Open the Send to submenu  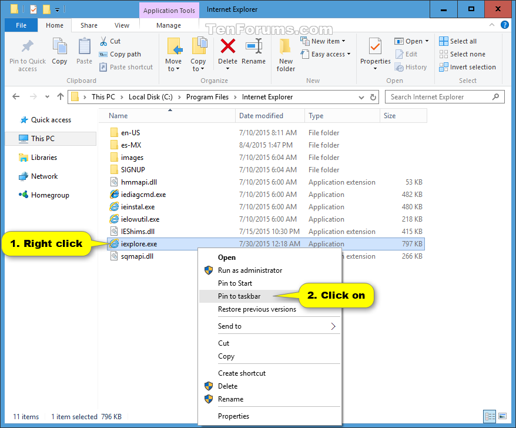(270, 326)
